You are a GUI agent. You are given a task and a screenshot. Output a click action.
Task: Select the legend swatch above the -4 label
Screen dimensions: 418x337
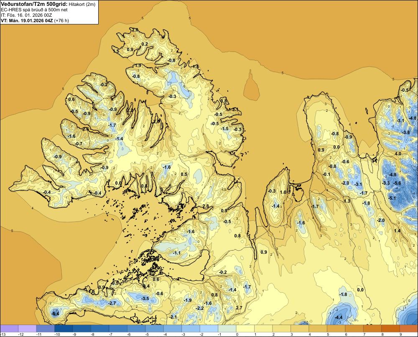click(x=173, y=329)
